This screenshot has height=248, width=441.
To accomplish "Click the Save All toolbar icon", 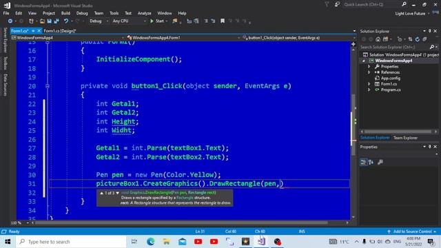I will click(57, 21).
